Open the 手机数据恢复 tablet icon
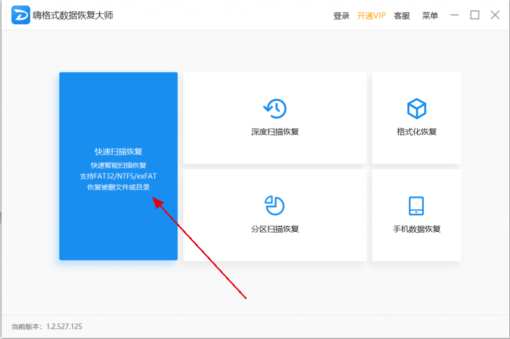The height and width of the screenshot is (339, 510). pos(416,206)
